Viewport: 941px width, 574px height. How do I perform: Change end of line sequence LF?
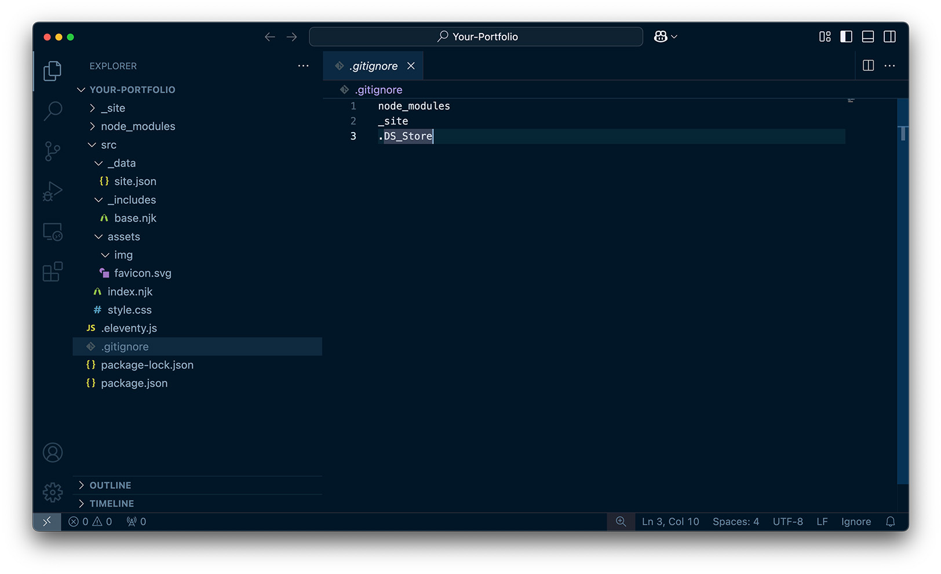822,521
